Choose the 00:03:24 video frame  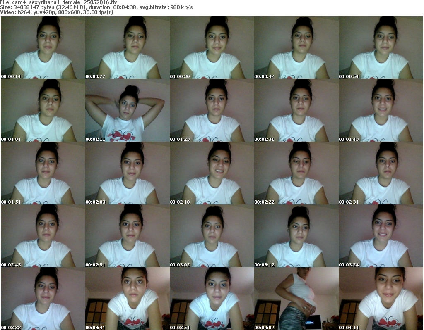381,236
